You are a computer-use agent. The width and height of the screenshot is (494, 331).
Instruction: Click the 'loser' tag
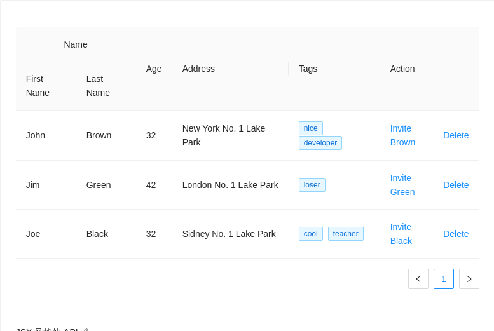click(x=312, y=185)
